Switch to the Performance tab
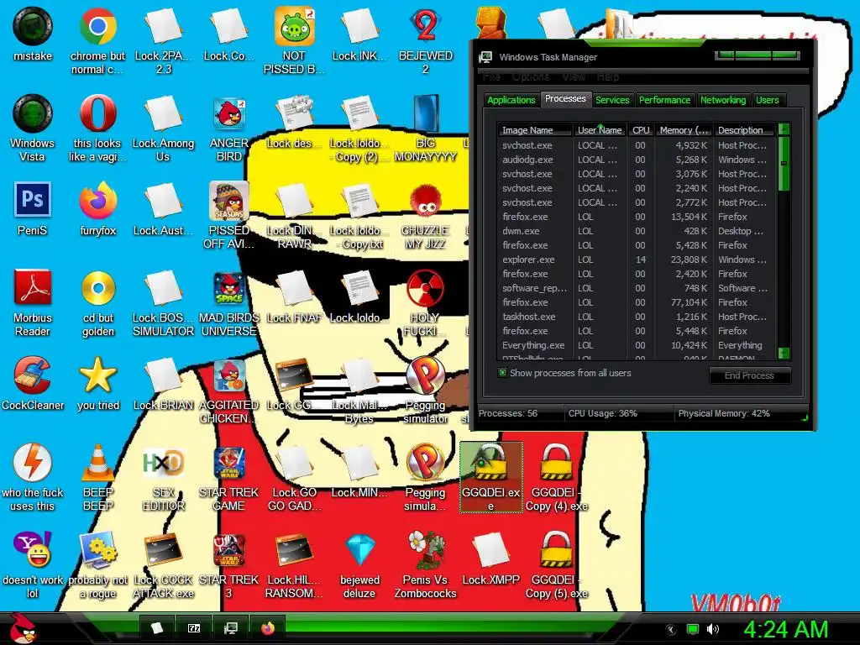 pos(664,100)
